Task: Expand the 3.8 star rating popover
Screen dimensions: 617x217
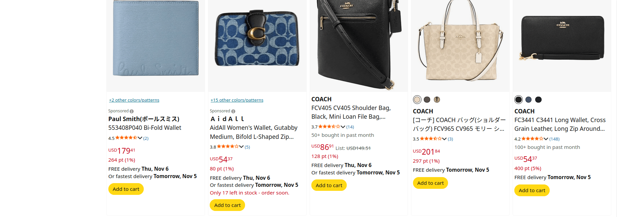Action: [x=241, y=147]
